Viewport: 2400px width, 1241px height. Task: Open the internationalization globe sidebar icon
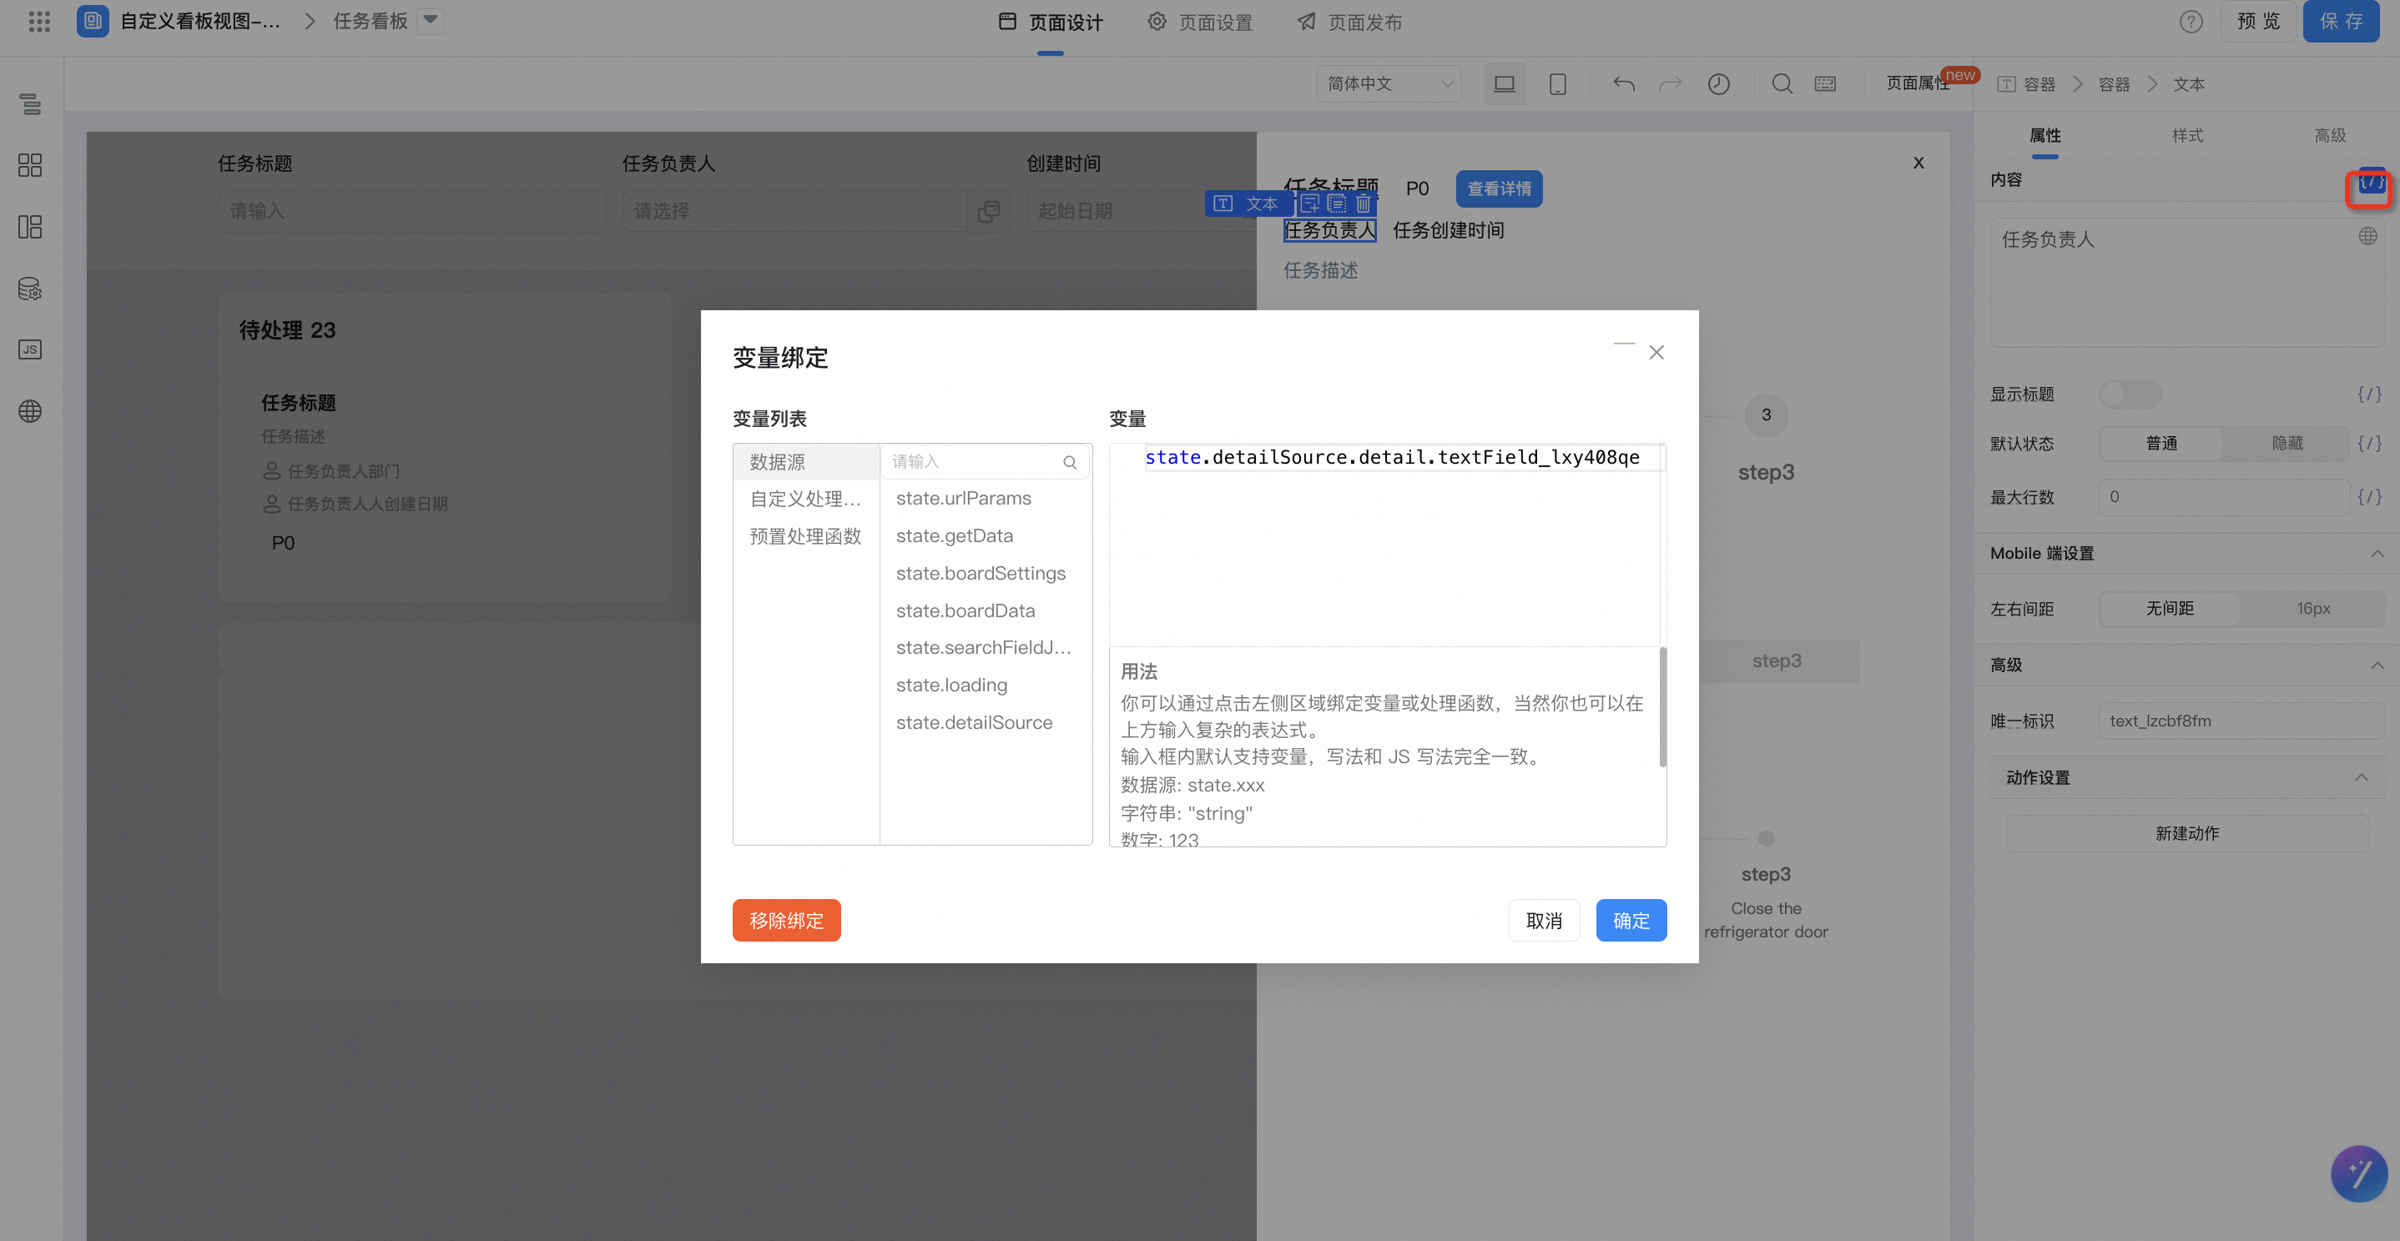click(x=30, y=411)
